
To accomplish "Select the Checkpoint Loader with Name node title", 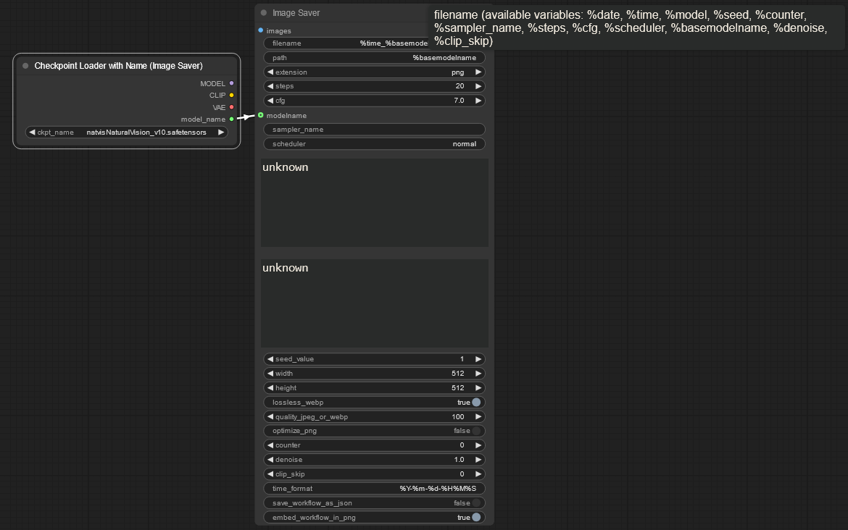I will [118, 66].
